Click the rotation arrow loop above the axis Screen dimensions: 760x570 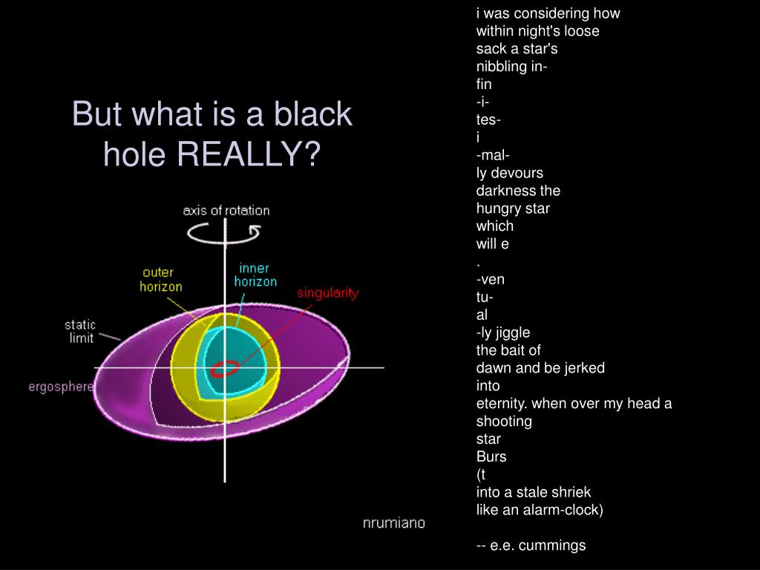(224, 233)
